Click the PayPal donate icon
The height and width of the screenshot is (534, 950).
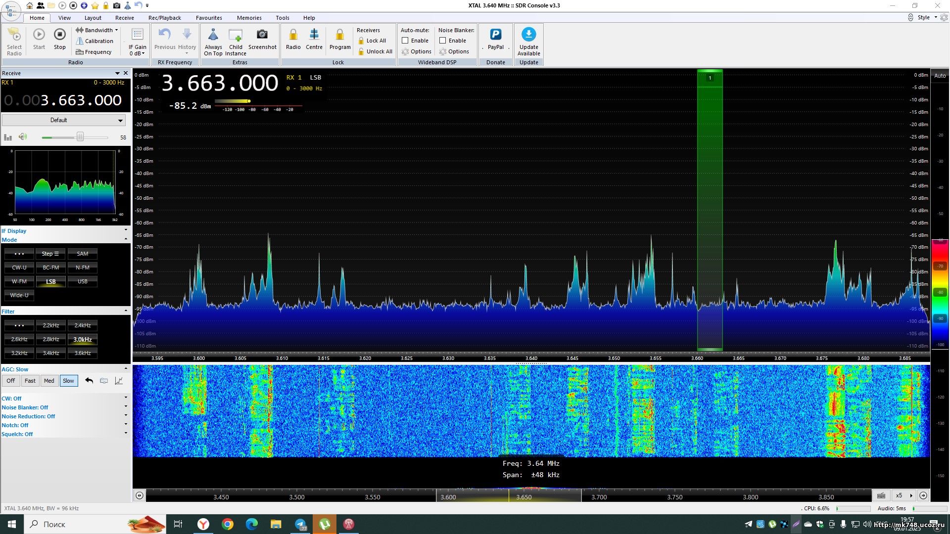tap(495, 35)
